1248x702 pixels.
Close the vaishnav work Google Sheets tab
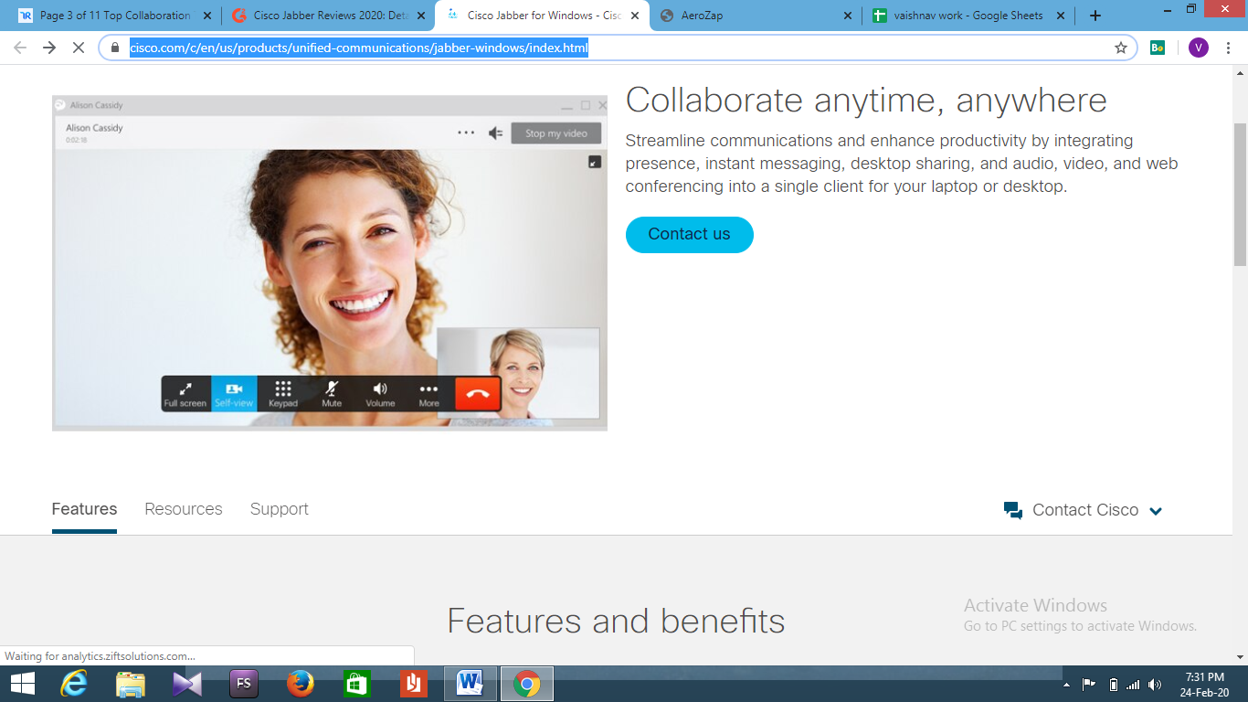click(x=1062, y=16)
